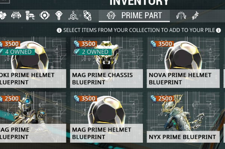Image resolution: width=225 pixels, height=149 pixels.
Task: Select Loki Prime Helmet Blueprint item
Action: click(33, 63)
